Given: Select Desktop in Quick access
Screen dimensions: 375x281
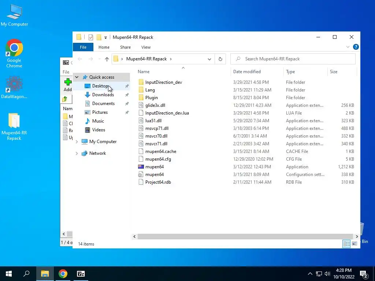Looking at the screenshot, I should click(x=101, y=86).
